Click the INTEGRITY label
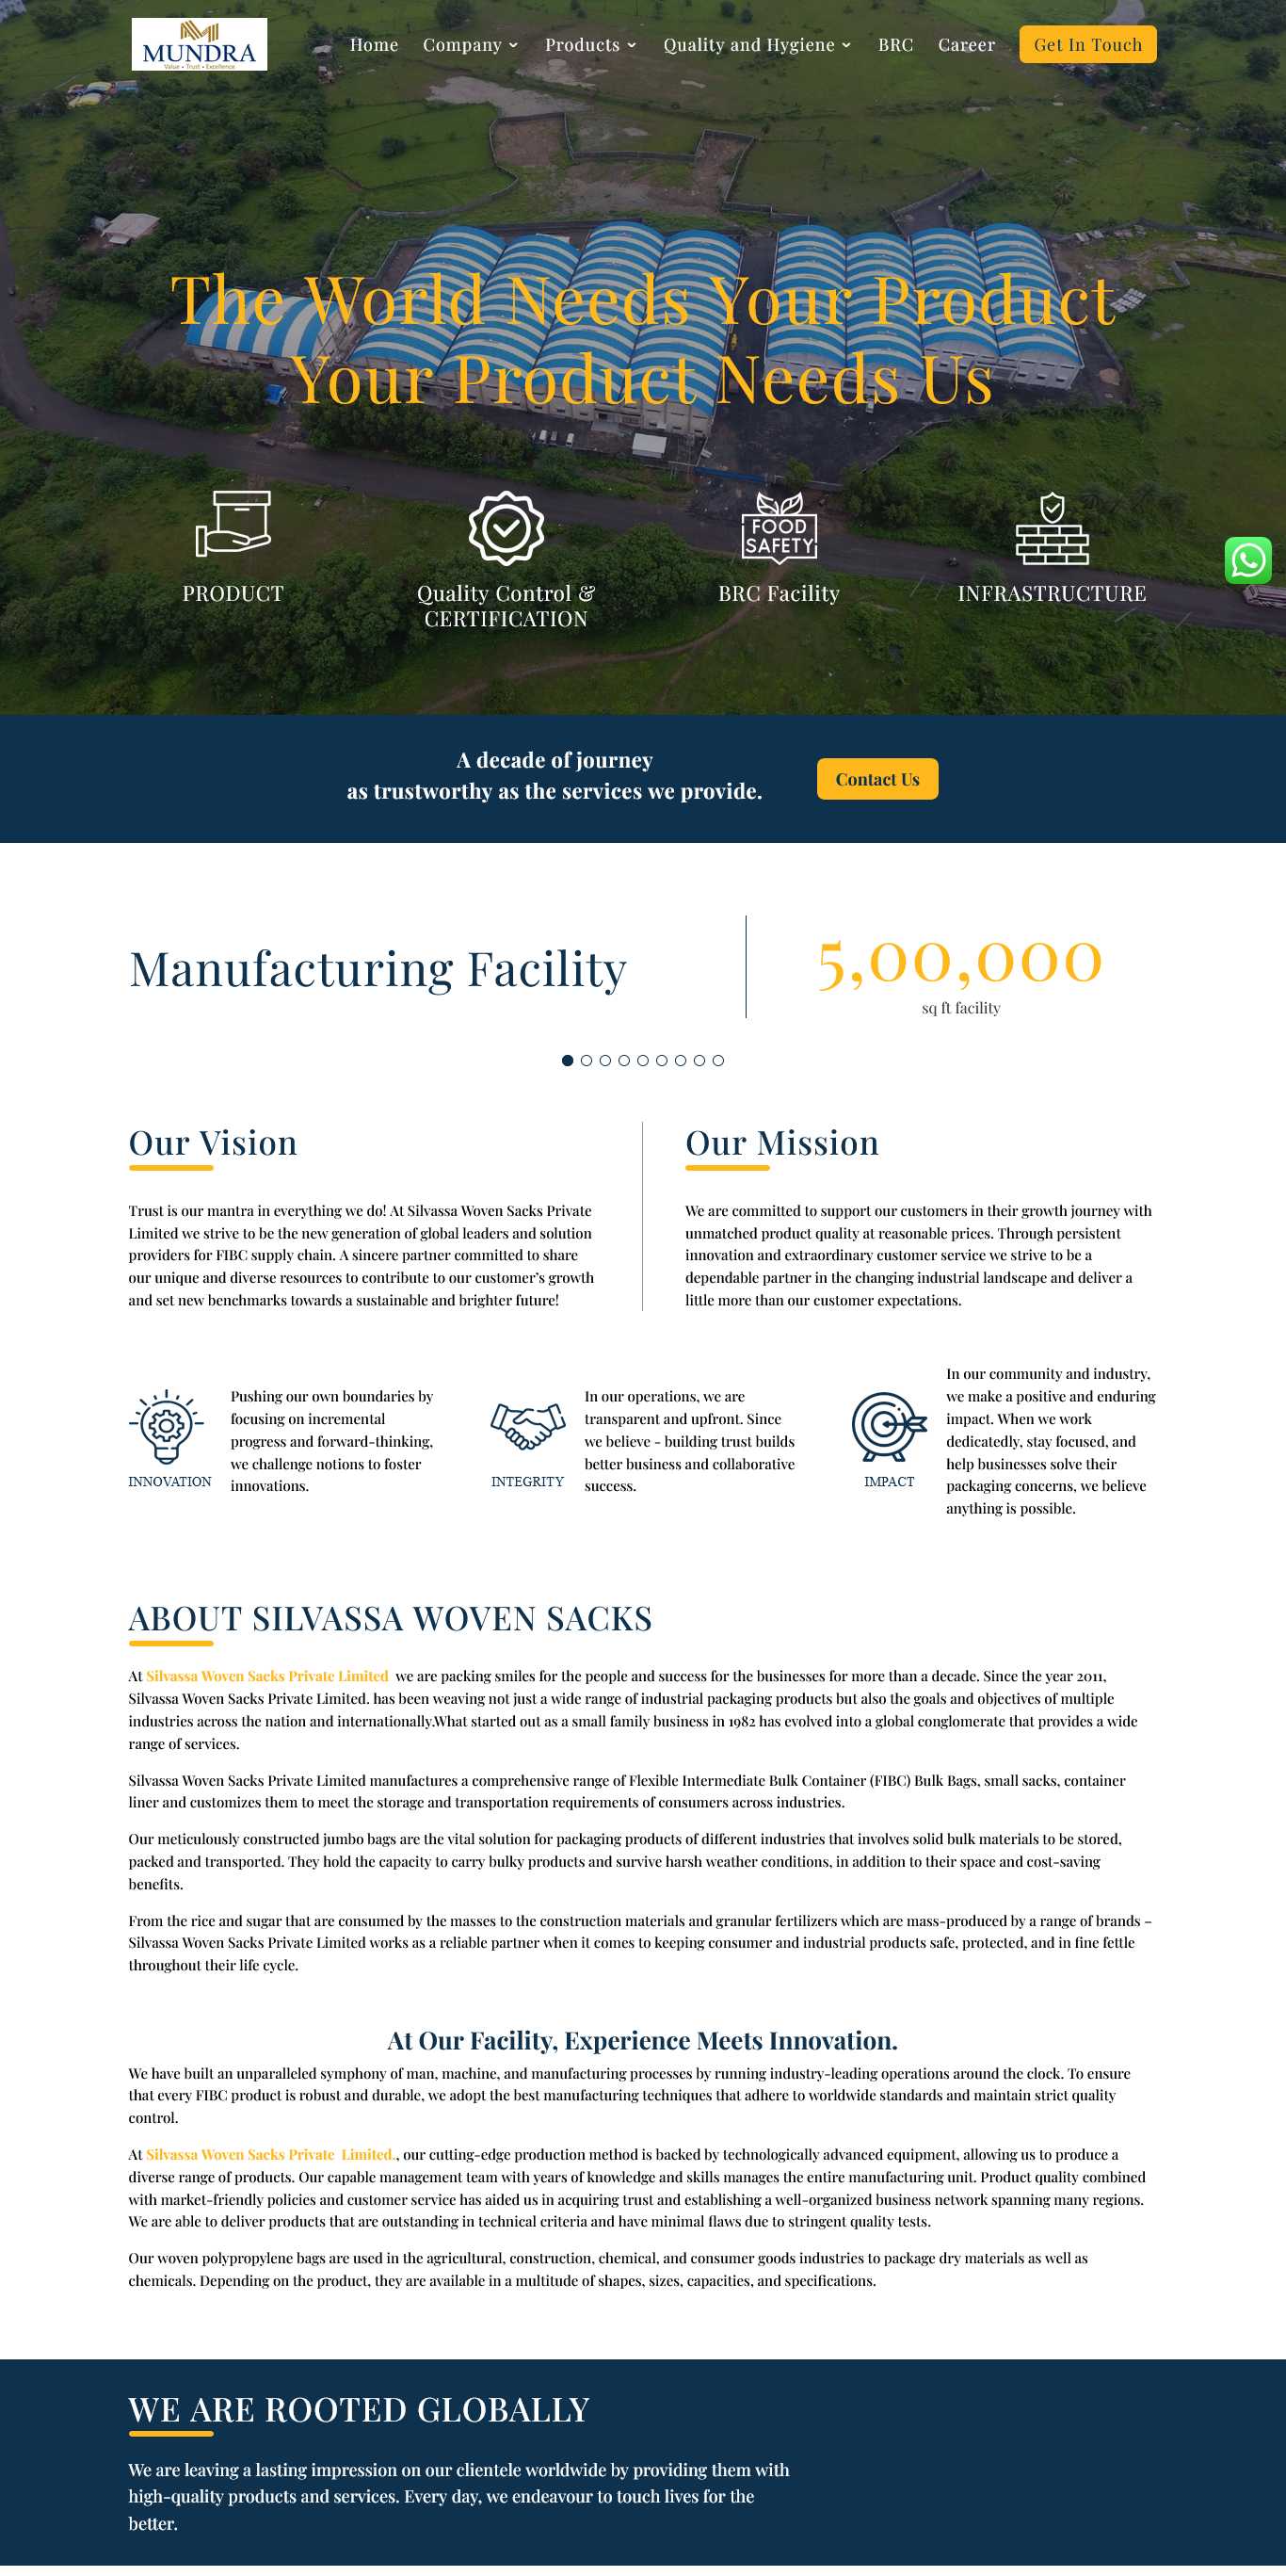The width and height of the screenshot is (1286, 2576). (x=527, y=1482)
